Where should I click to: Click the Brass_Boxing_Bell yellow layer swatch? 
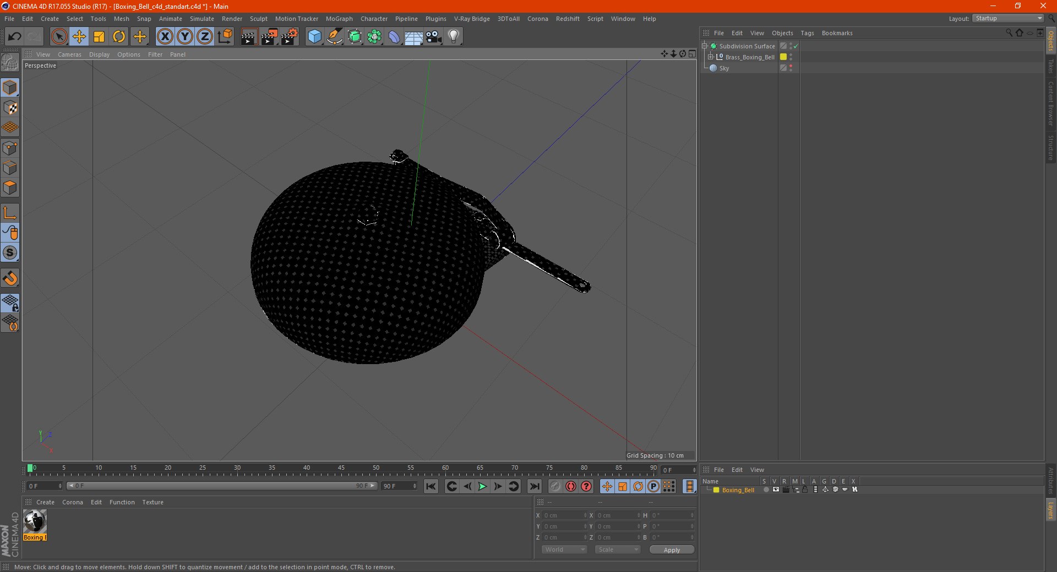click(783, 57)
